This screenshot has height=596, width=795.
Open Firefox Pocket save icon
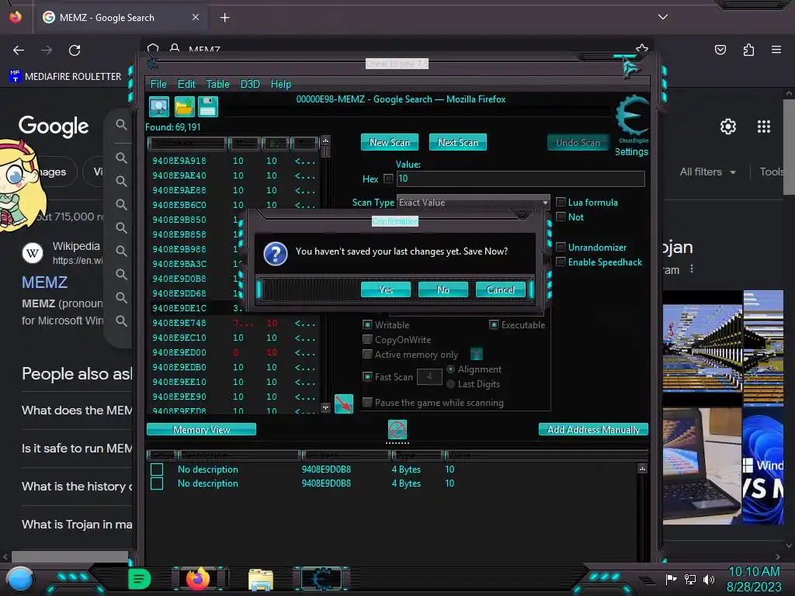[720, 50]
